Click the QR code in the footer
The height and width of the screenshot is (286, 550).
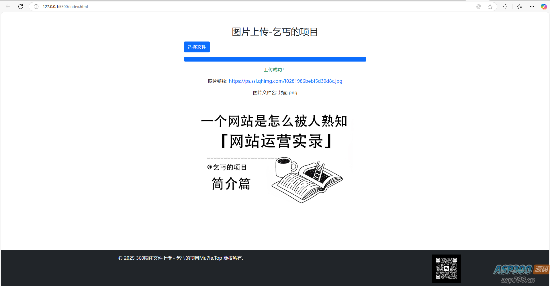[x=446, y=269]
